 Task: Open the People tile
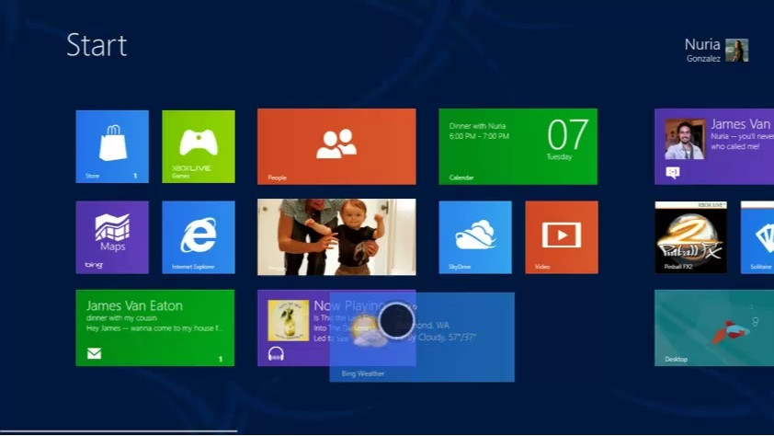pyautogui.click(x=336, y=146)
